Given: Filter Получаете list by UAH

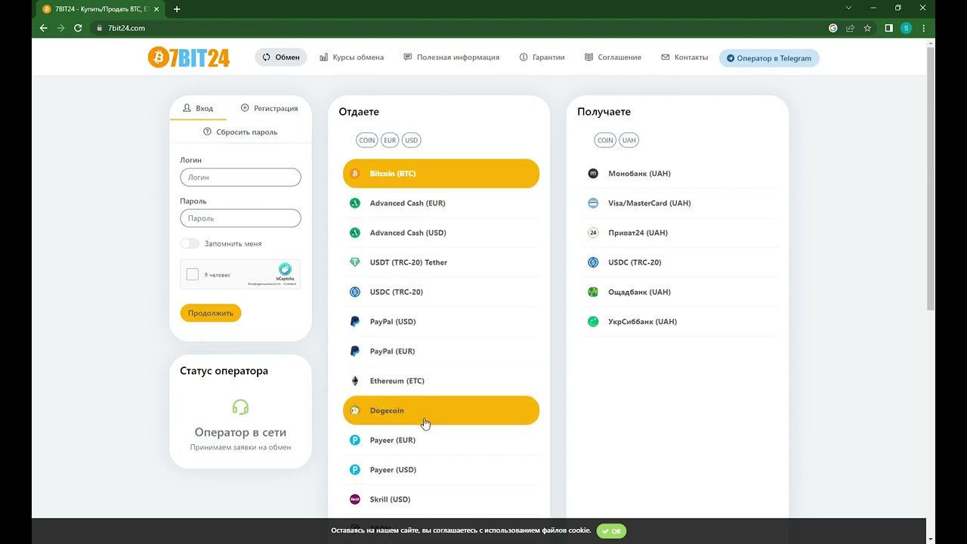Looking at the screenshot, I should coord(629,140).
